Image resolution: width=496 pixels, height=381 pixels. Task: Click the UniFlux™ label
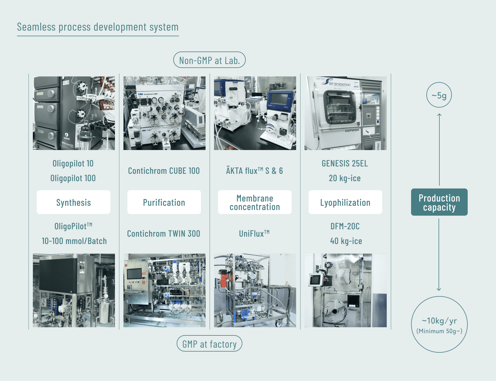pos(254,234)
